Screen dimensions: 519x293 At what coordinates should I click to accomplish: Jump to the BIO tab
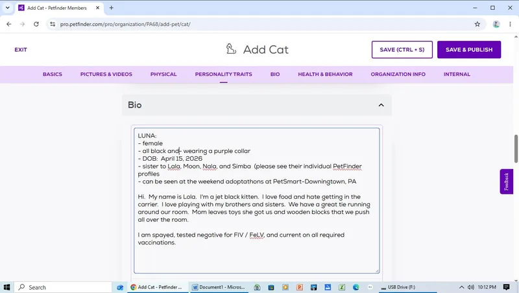(x=275, y=75)
